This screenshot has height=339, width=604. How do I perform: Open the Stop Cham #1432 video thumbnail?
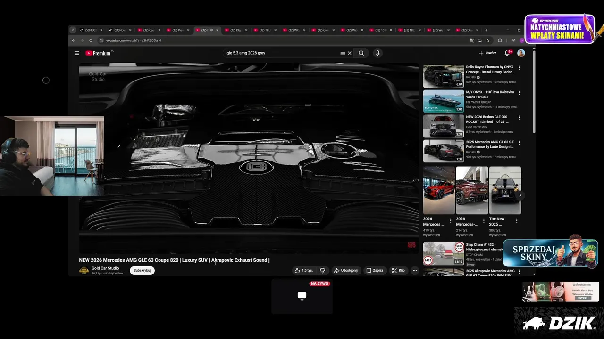click(444, 254)
